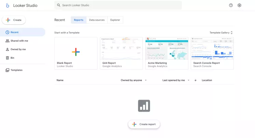Click the 'Recent' page heading
The width and height of the screenshot is (255, 138).
tap(59, 20)
